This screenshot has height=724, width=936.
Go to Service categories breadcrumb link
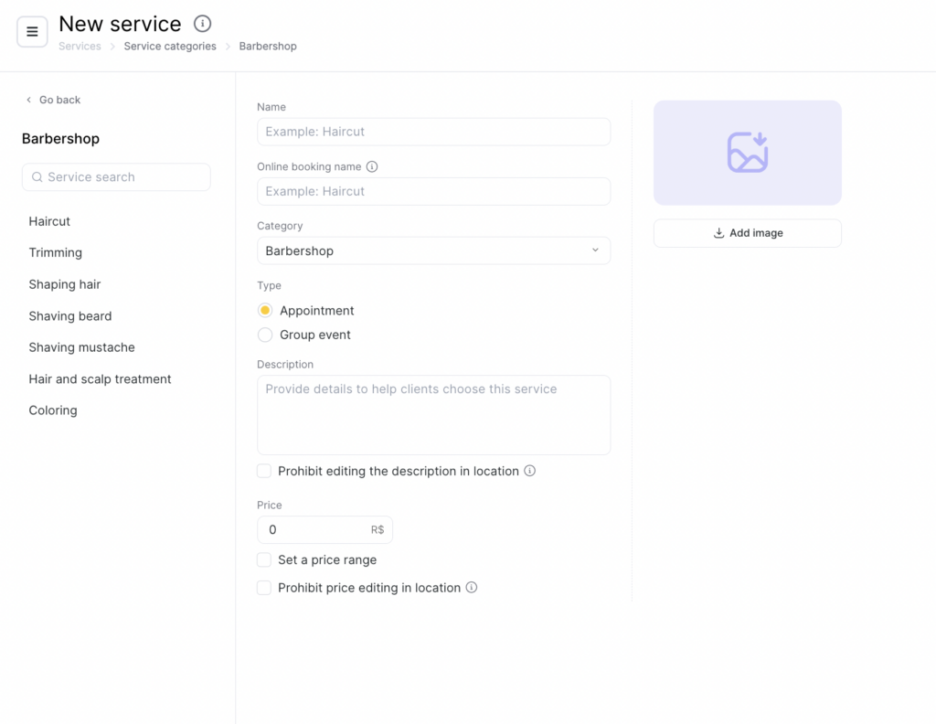(170, 47)
